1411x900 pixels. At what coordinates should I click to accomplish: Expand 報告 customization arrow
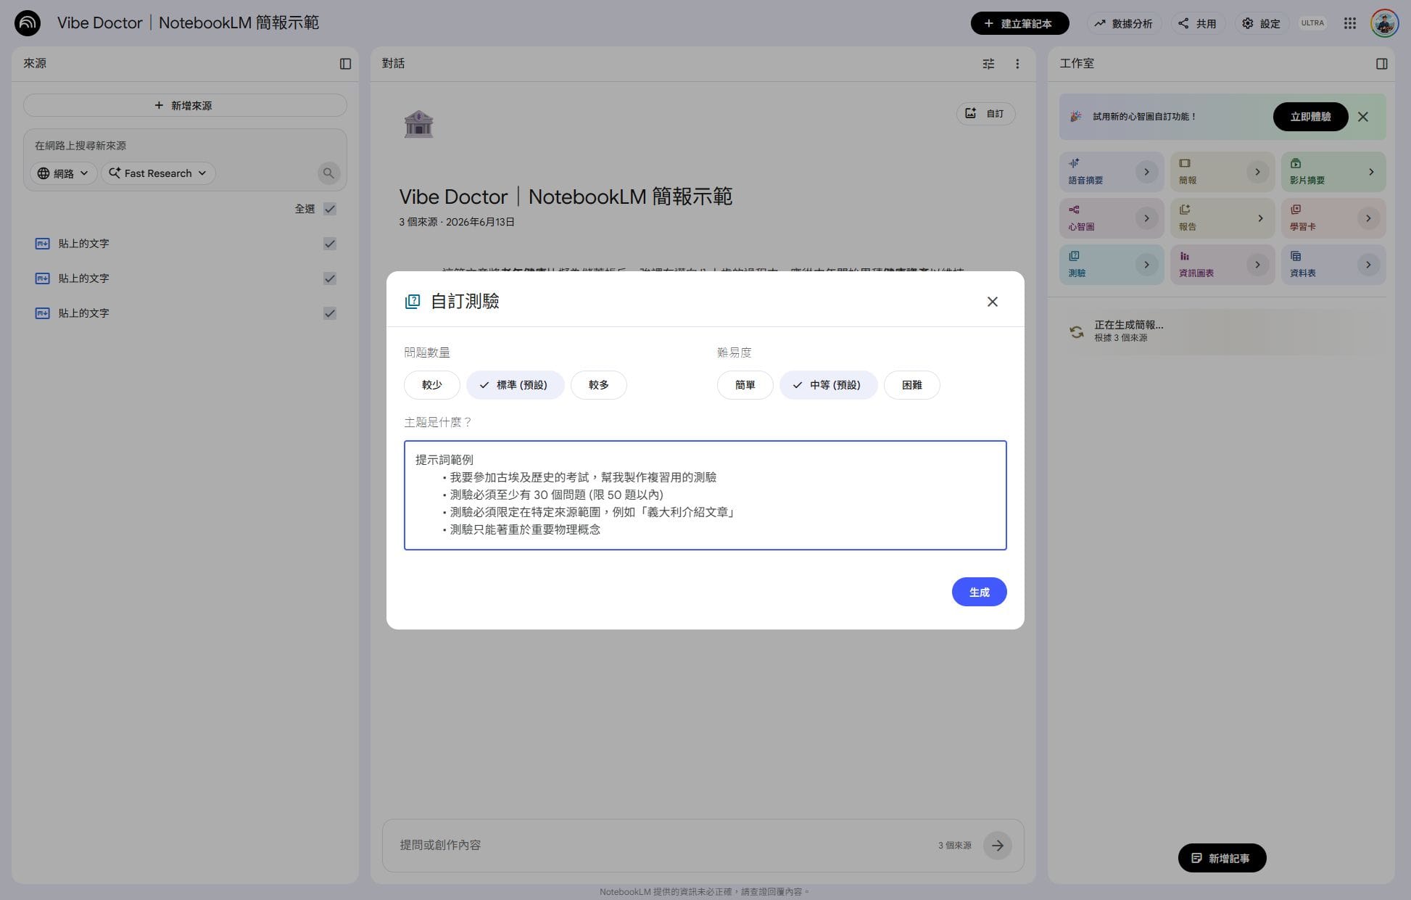tap(1260, 218)
